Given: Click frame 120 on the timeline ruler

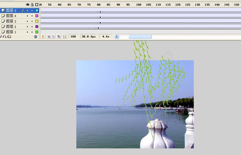Looking at the screenshot, I should click(178, 5).
